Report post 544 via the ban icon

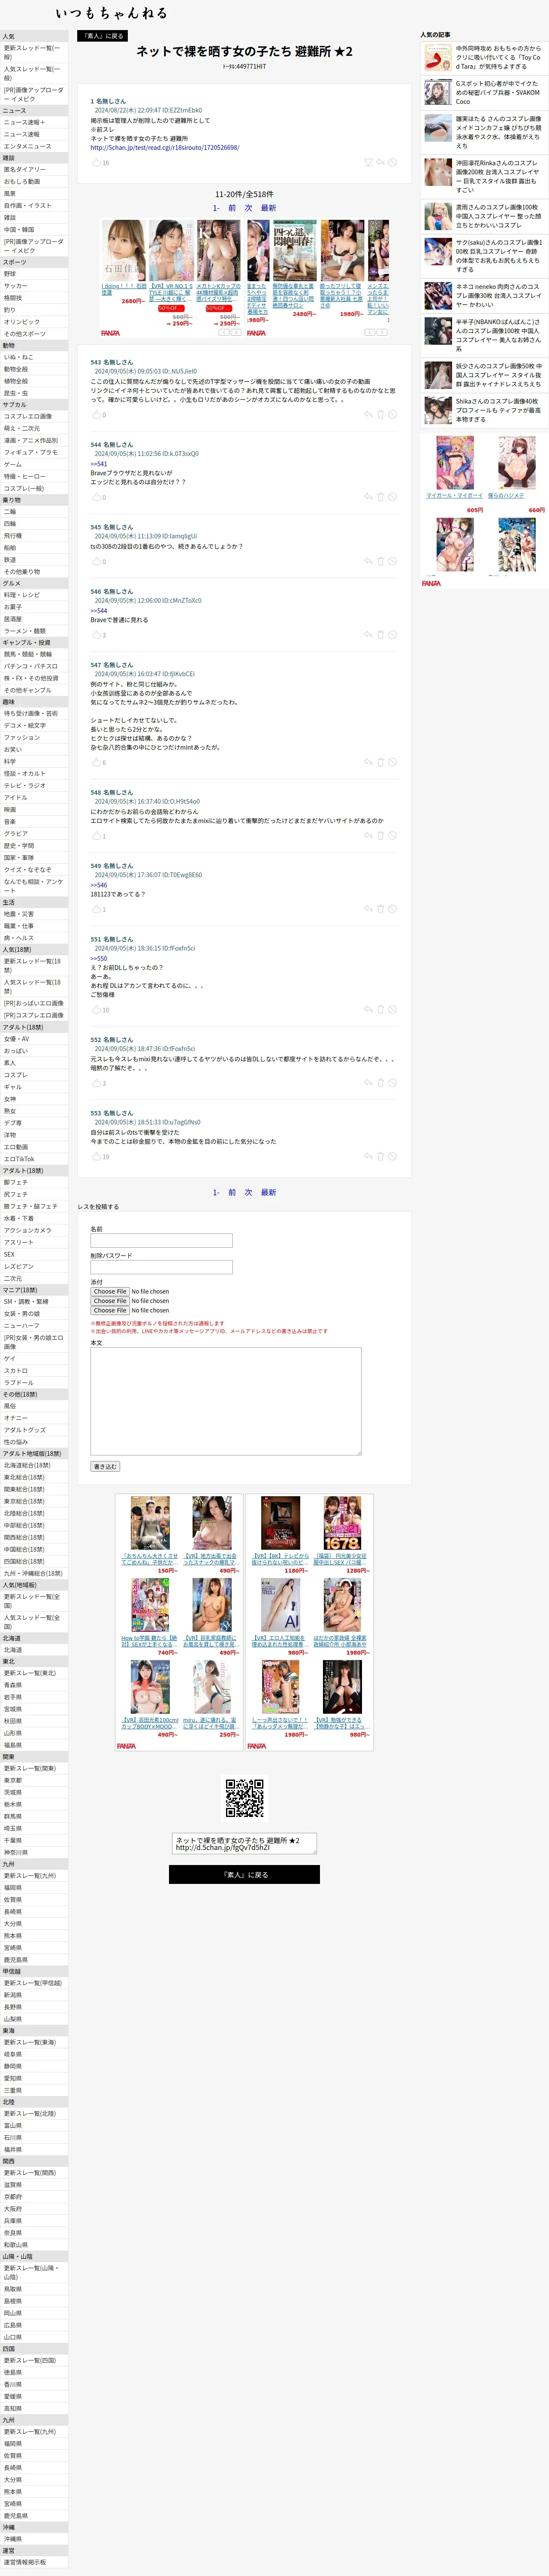392,497
